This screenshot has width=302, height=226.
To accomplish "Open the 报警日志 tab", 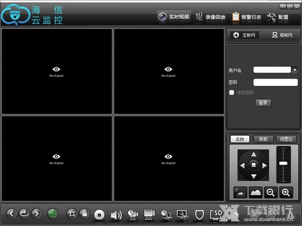I will (246, 17).
